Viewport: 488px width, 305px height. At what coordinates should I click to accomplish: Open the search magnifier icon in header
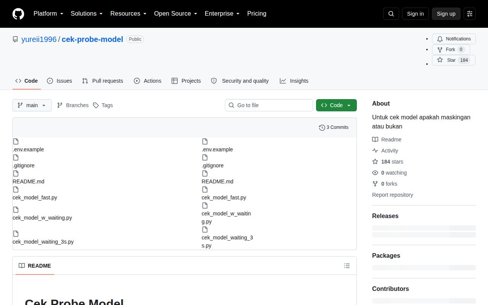tap(391, 14)
